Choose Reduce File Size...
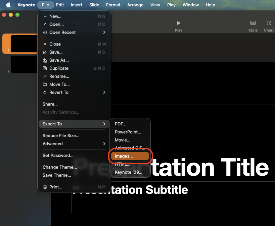This screenshot has width=275, height=226. point(74,135)
